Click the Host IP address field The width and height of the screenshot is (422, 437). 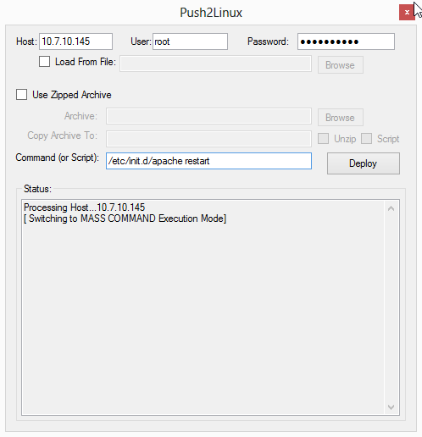(x=75, y=41)
